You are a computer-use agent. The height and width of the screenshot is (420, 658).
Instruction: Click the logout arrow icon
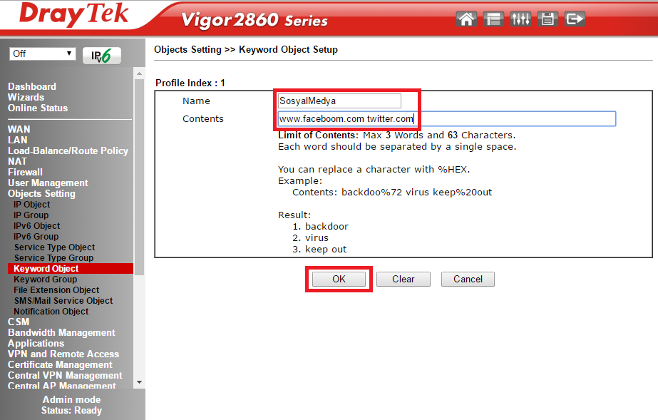point(575,19)
